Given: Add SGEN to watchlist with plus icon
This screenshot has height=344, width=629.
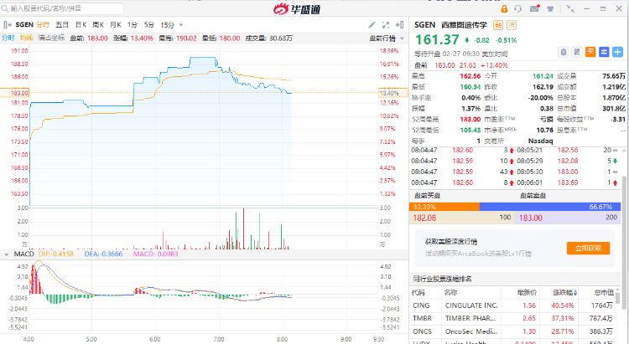Looking at the screenshot, I should click(617, 52).
